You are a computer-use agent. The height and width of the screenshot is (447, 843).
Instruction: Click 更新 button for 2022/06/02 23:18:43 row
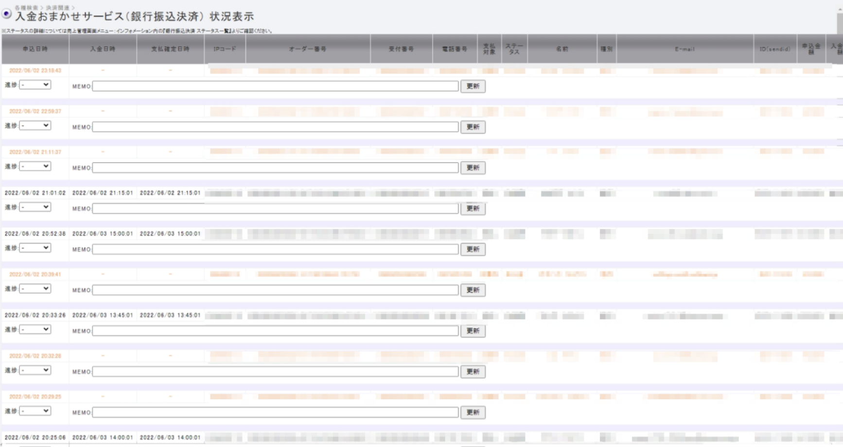[x=473, y=86]
